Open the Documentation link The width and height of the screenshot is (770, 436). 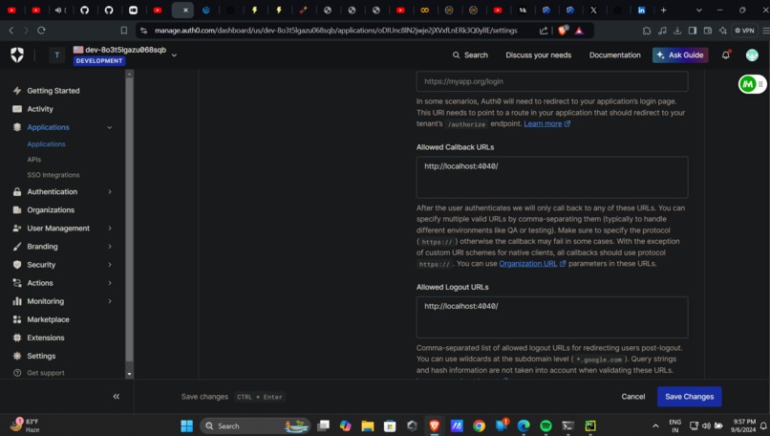point(615,55)
